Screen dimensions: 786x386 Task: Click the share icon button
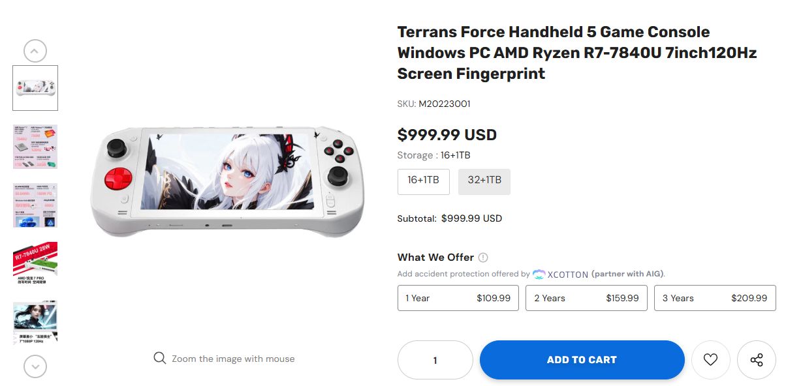[x=757, y=360]
